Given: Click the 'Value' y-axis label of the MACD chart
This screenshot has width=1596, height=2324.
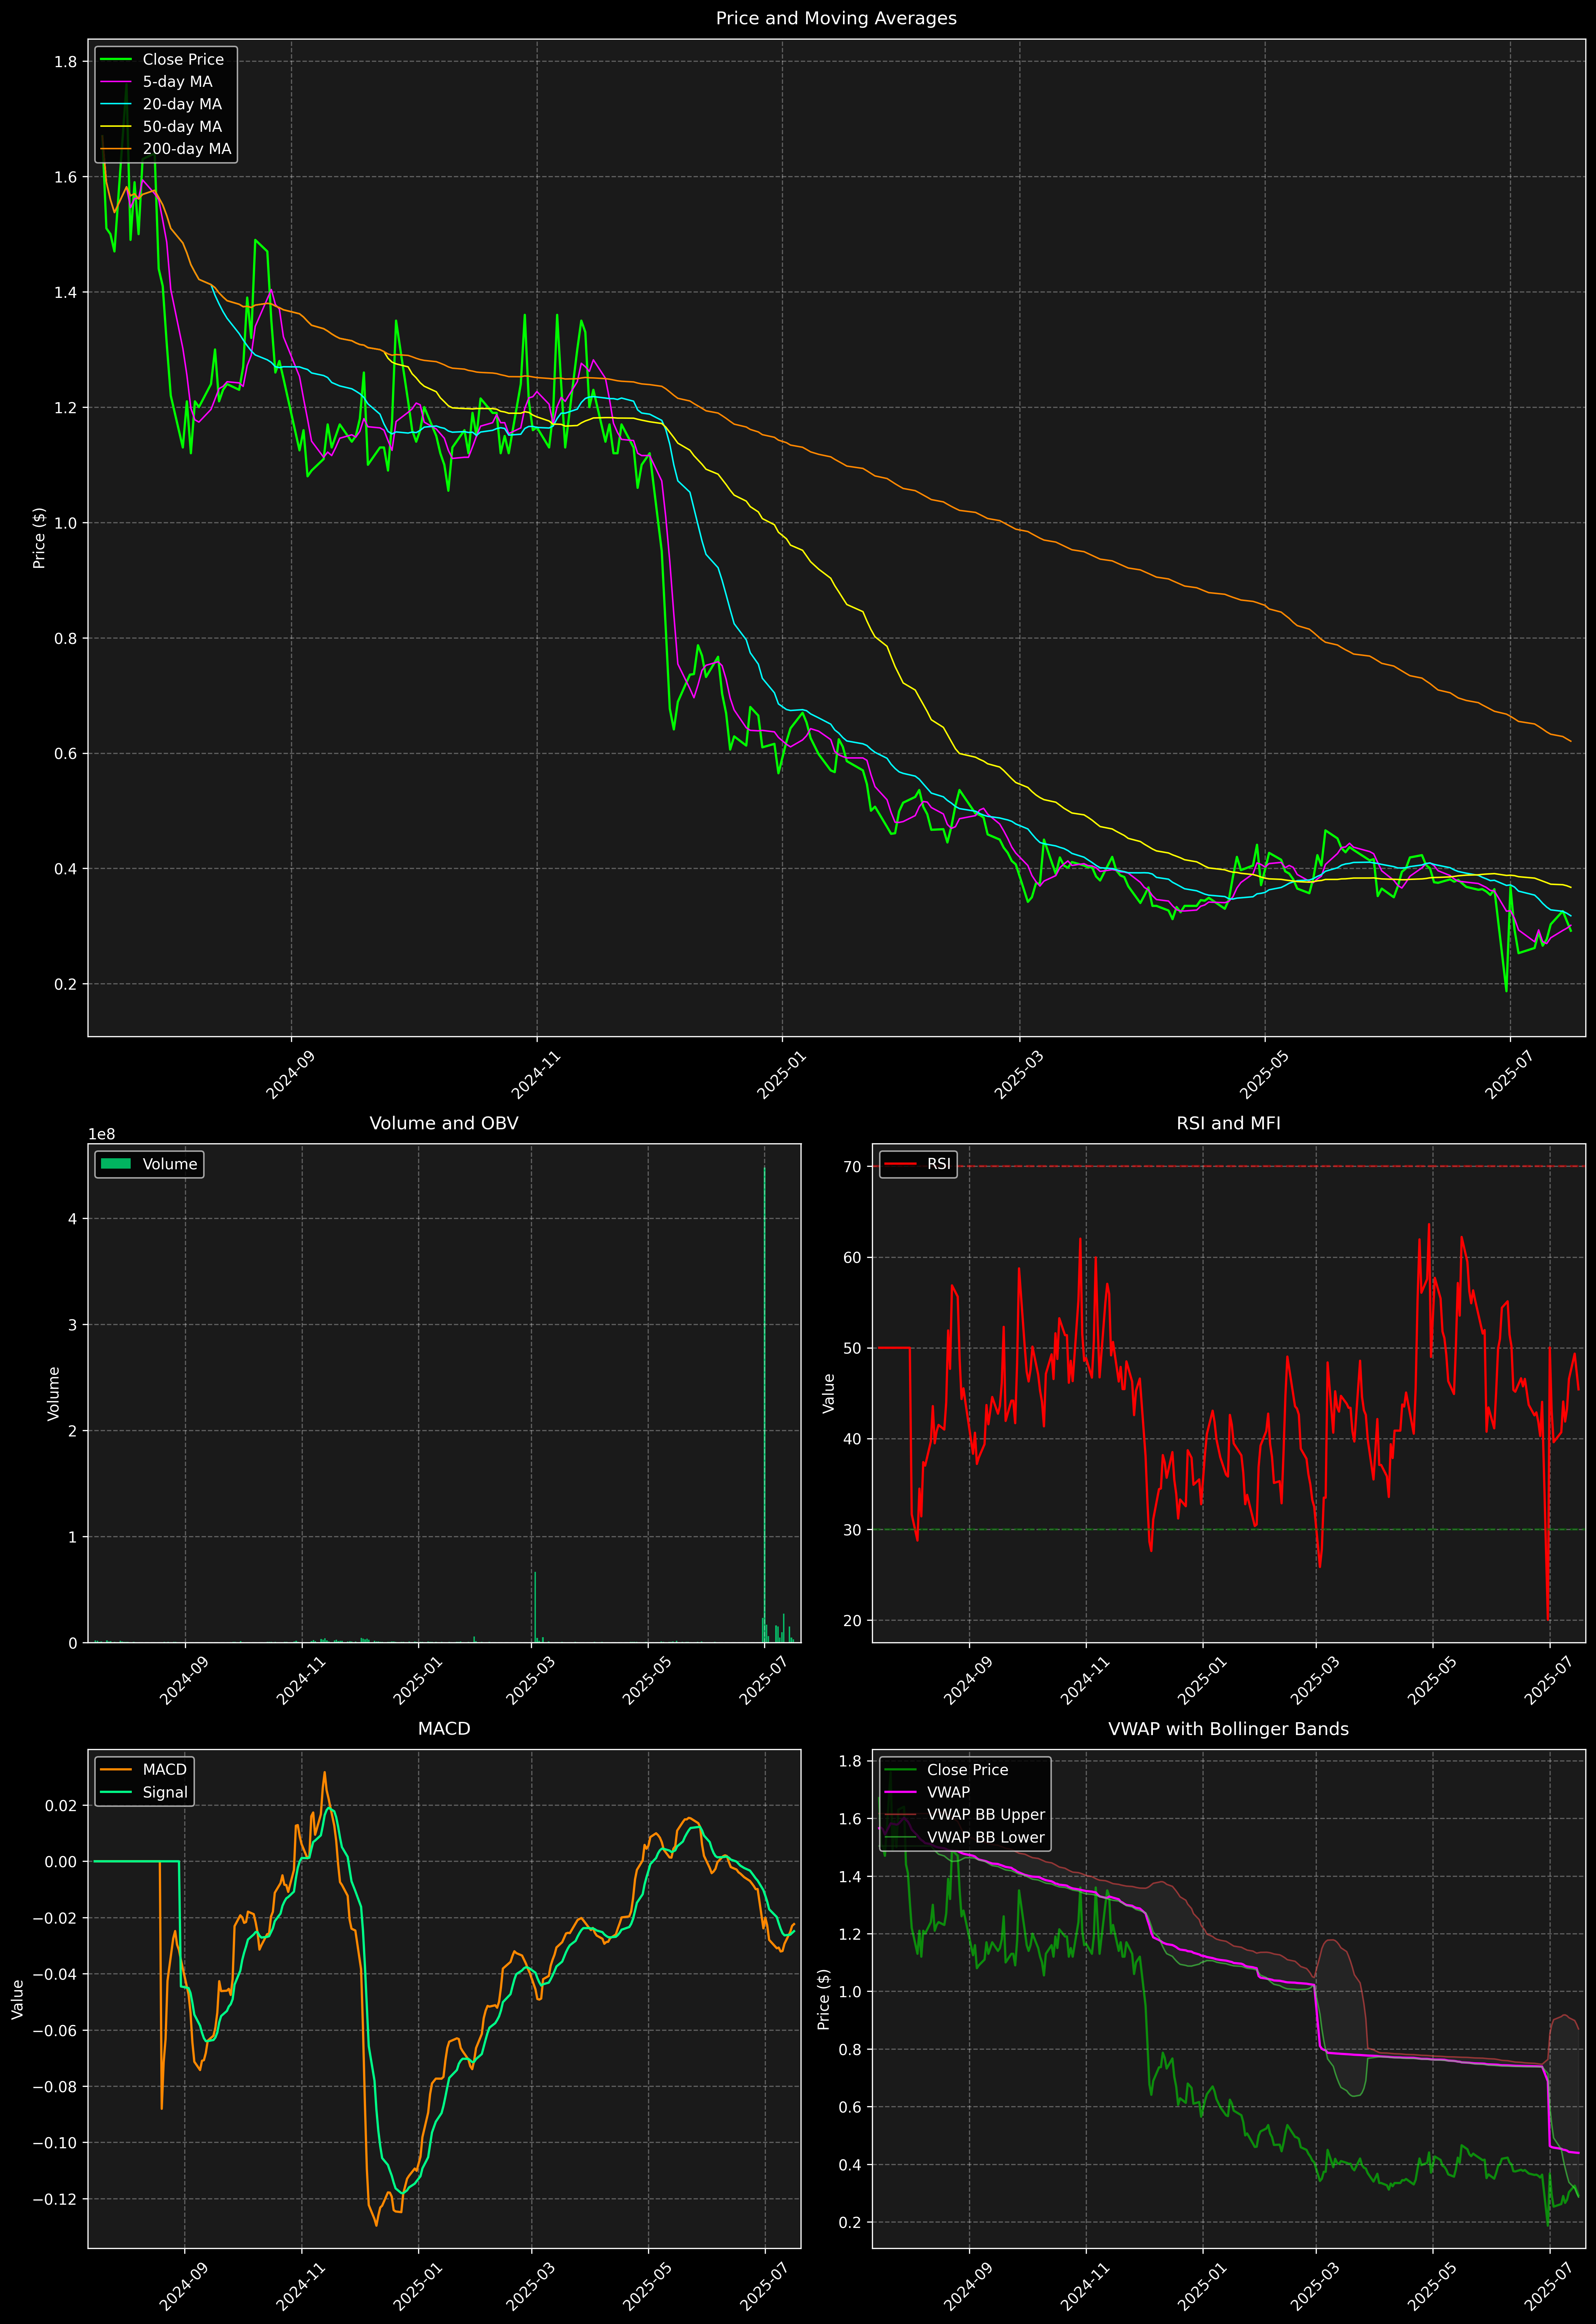Looking at the screenshot, I should [x=17, y=1999].
